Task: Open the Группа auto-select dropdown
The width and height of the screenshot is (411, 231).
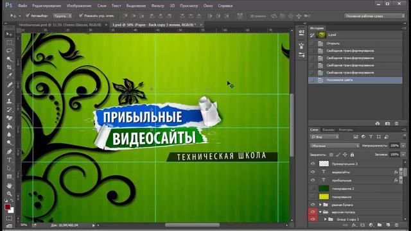Action: click(x=62, y=16)
